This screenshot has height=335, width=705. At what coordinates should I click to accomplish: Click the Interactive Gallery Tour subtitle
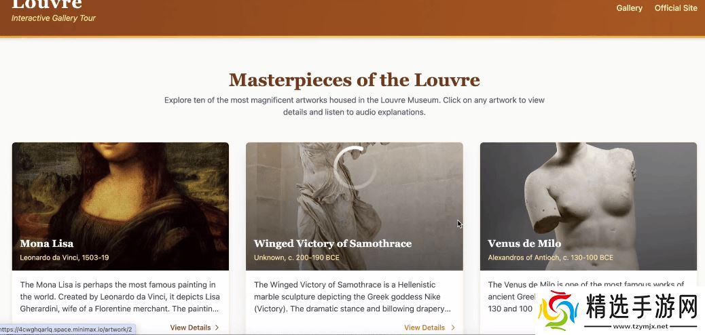pyautogui.click(x=54, y=18)
